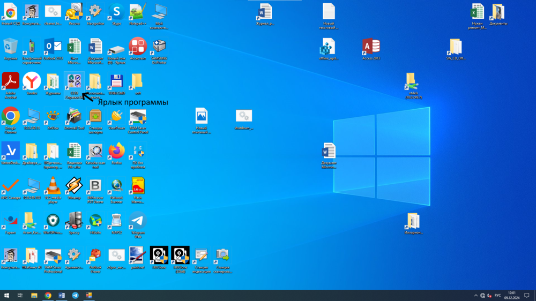The image size is (536, 301).
Task: Launch paint.net from the desktop
Action: 138,258
